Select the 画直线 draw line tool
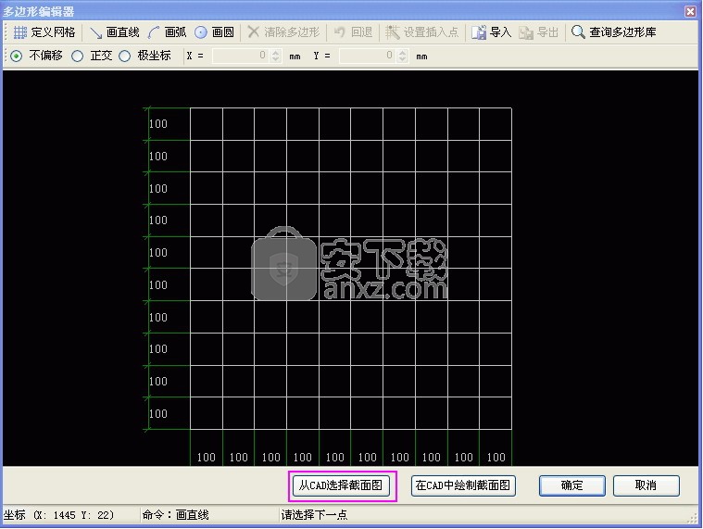 115,32
